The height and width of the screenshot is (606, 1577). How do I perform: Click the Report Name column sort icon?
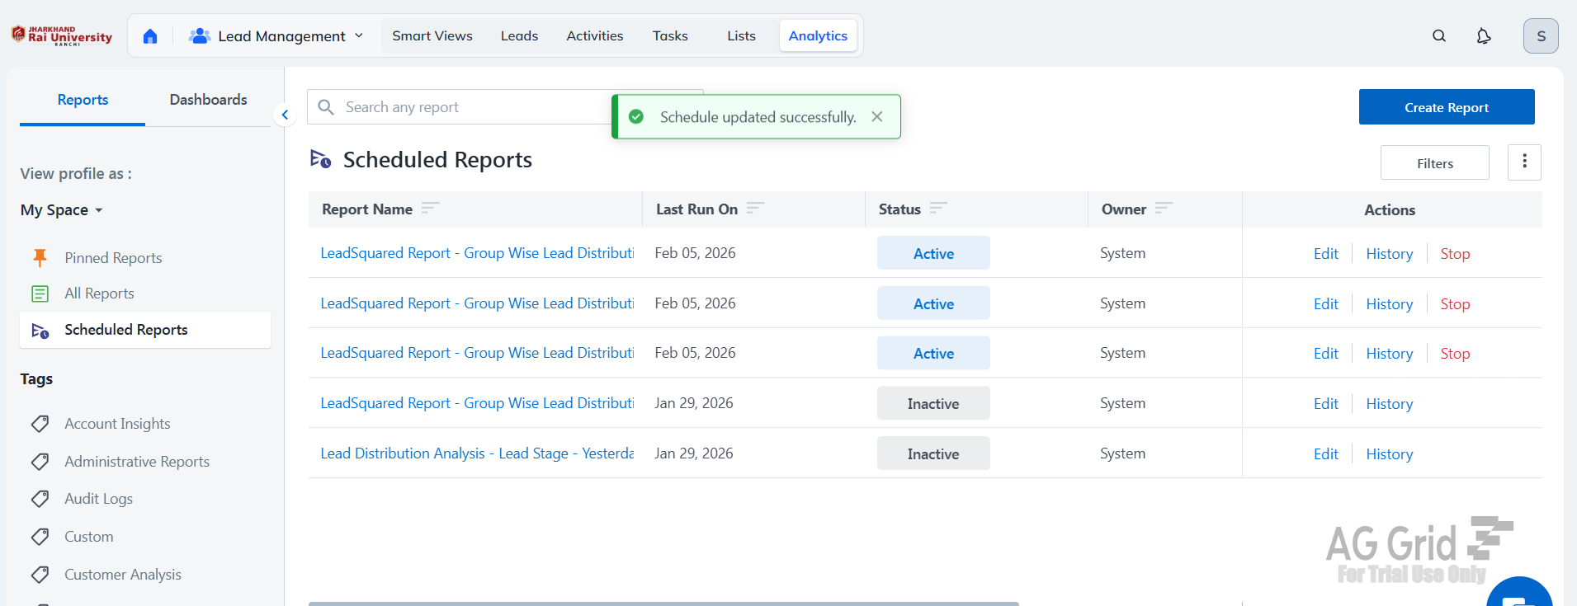(x=430, y=209)
